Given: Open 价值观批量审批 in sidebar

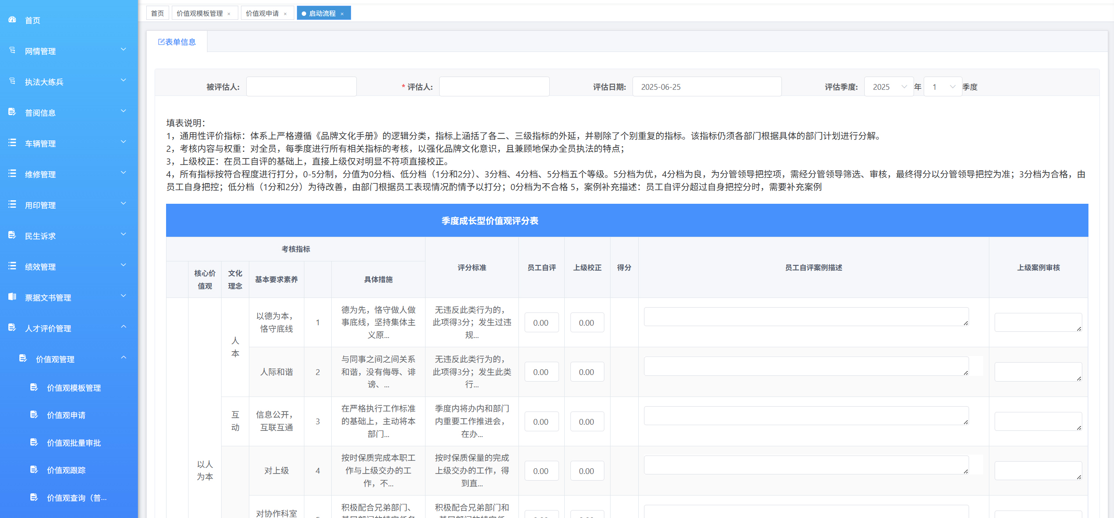Looking at the screenshot, I should (x=74, y=443).
